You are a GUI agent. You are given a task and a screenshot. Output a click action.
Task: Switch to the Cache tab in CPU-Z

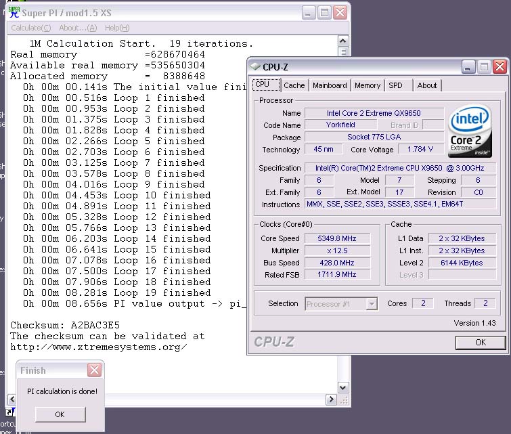click(294, 85)
